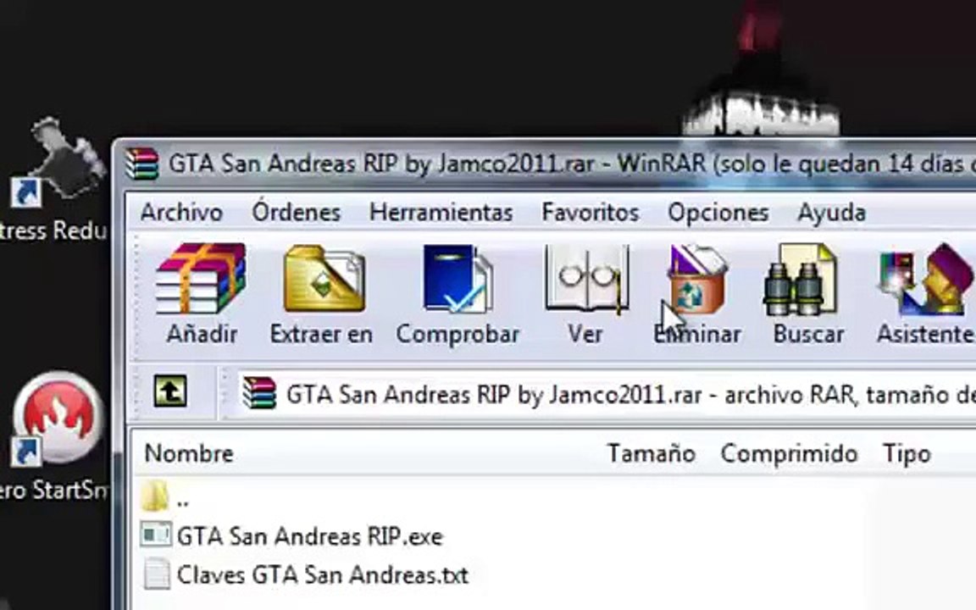This screenshot has height=610, width=976.
Task: Click the Eliminar recycle bin icon
Action: (697, 278)
